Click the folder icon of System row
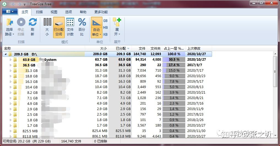Screen dimensions: 280x146 [x=15, y=60]
